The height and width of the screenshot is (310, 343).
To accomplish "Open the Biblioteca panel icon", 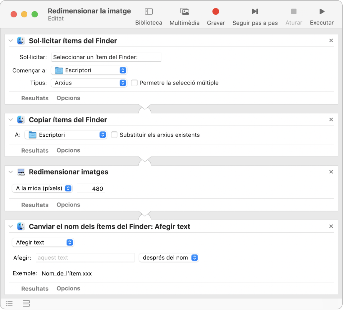I will point(149,12).
